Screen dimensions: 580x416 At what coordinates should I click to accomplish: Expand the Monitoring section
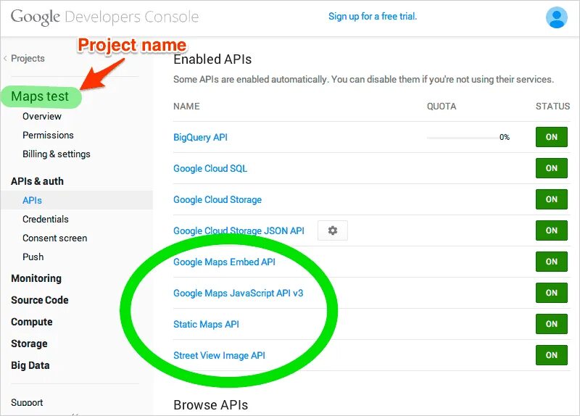[x=36, y=278]
